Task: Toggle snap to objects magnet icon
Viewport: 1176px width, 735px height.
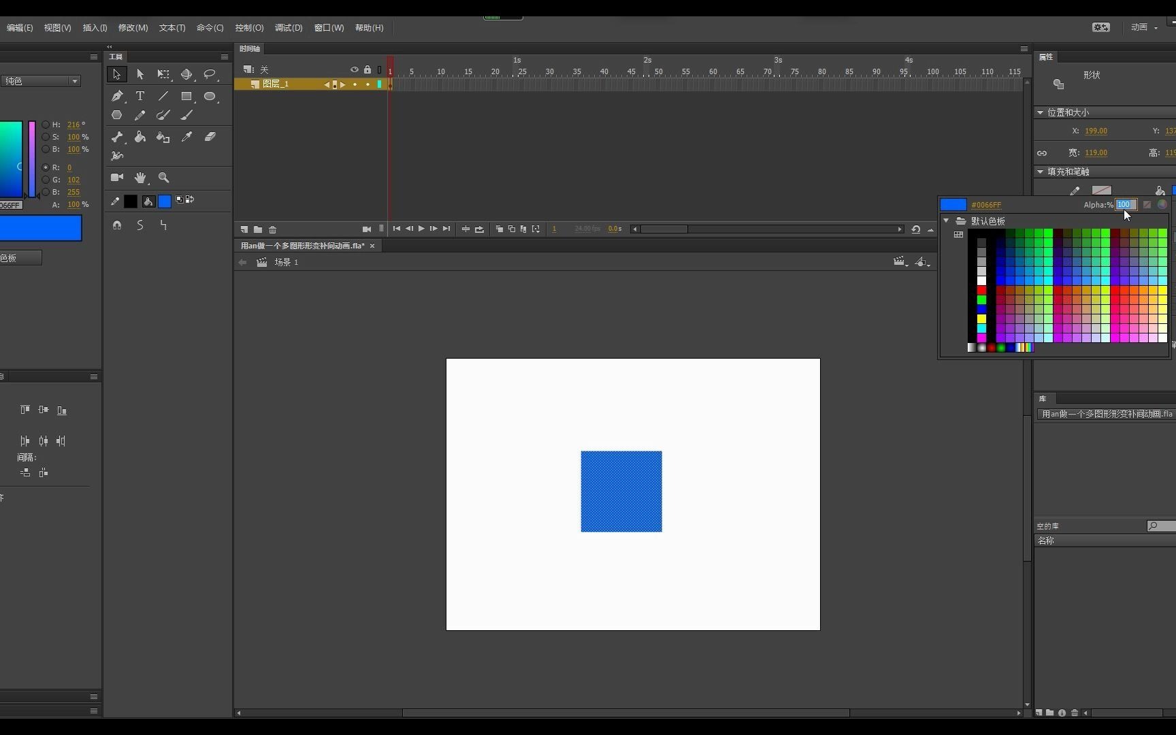Action: (x=117, y=225)
